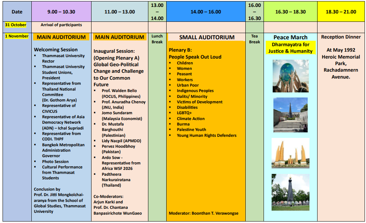Click the black memorial tower photo
Image resolution: width=366 pixels, height=223 pixels.
point(291,192)
